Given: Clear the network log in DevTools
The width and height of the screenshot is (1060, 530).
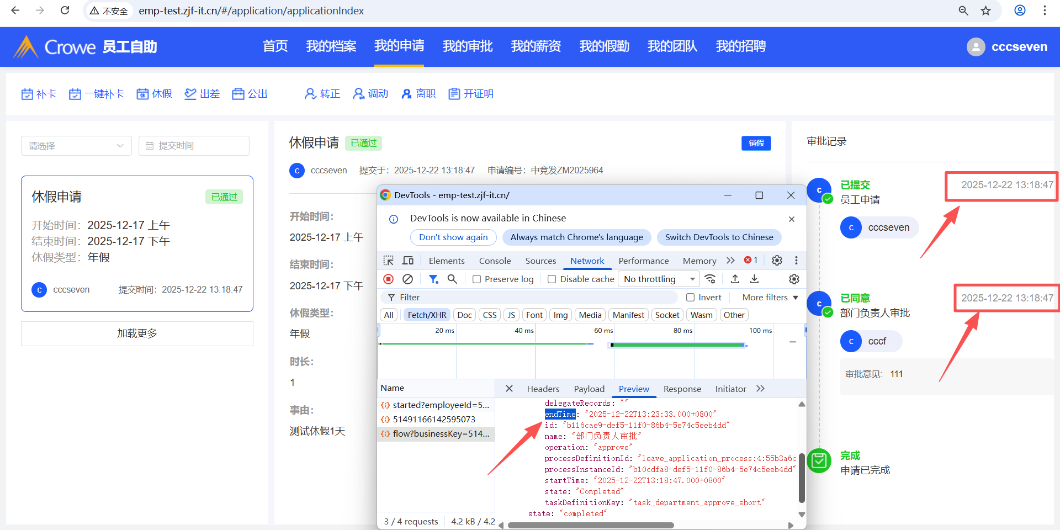Looking at the screenshot, I should [x=407, y=279].
